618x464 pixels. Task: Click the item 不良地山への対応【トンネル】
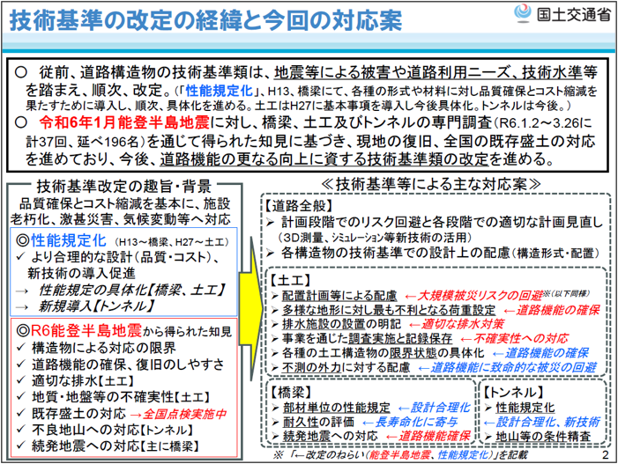coord(113,431)
